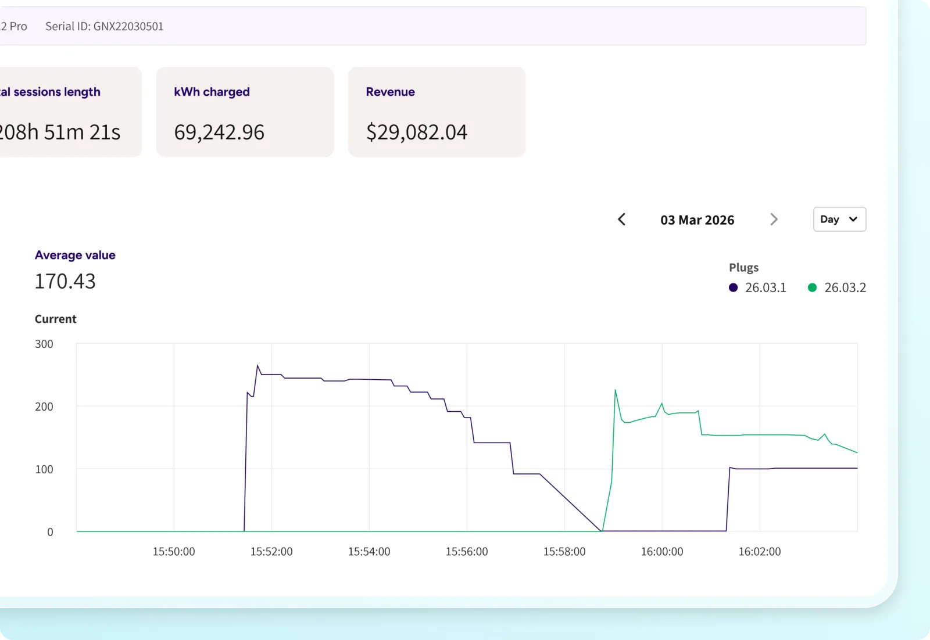Viewport: 930px width, 640px height.
Task: Click the 26.03.1 plug legend label
Action: click(x=766, y=287)
